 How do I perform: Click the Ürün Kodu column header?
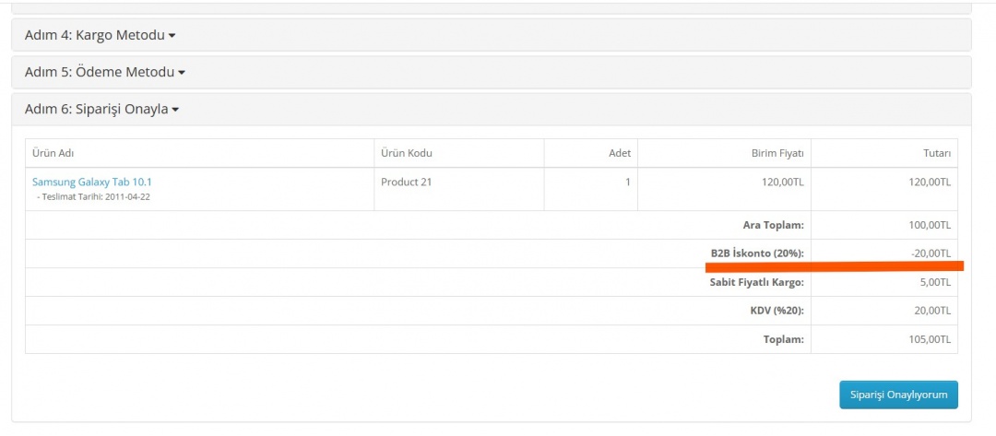(406, 153)
